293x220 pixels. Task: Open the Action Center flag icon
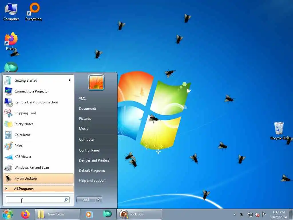(x=264, y=214)
